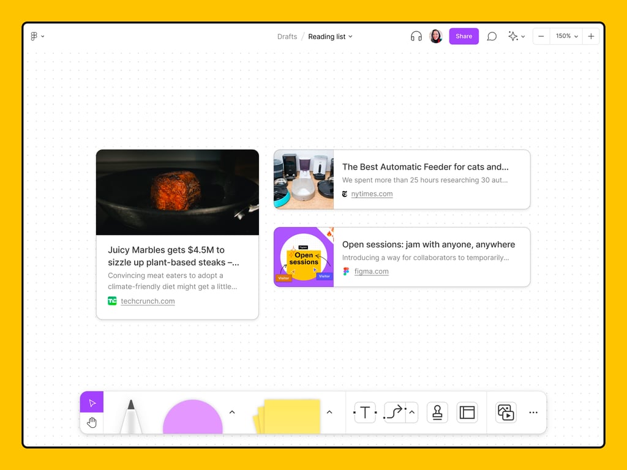Select the Text tool

[x=365, y=412]
